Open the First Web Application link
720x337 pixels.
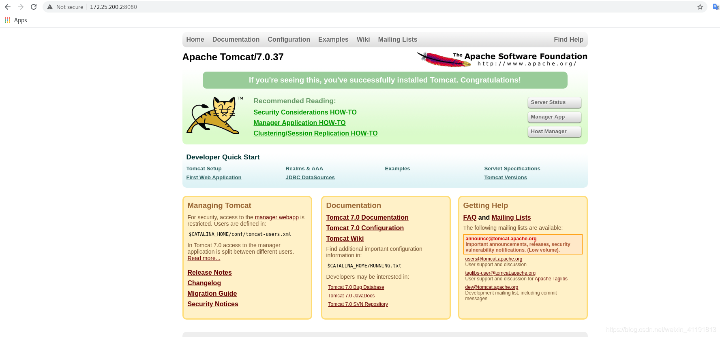214,177
